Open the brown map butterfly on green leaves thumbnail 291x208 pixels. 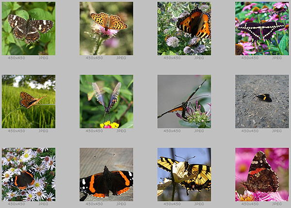tap(29, 29)
